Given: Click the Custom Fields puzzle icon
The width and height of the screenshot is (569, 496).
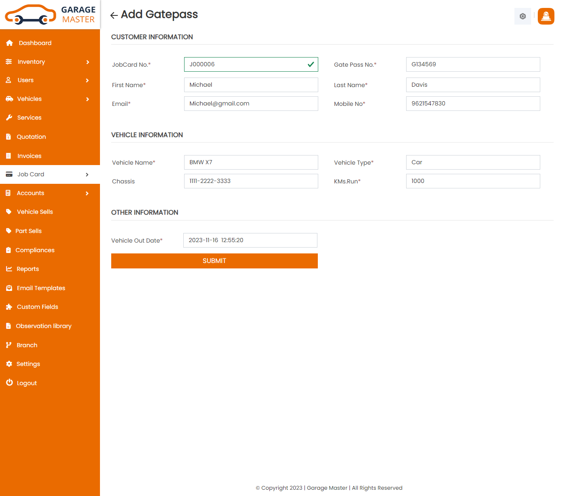Looking at the screenshot, I should [x=9, y=307].
